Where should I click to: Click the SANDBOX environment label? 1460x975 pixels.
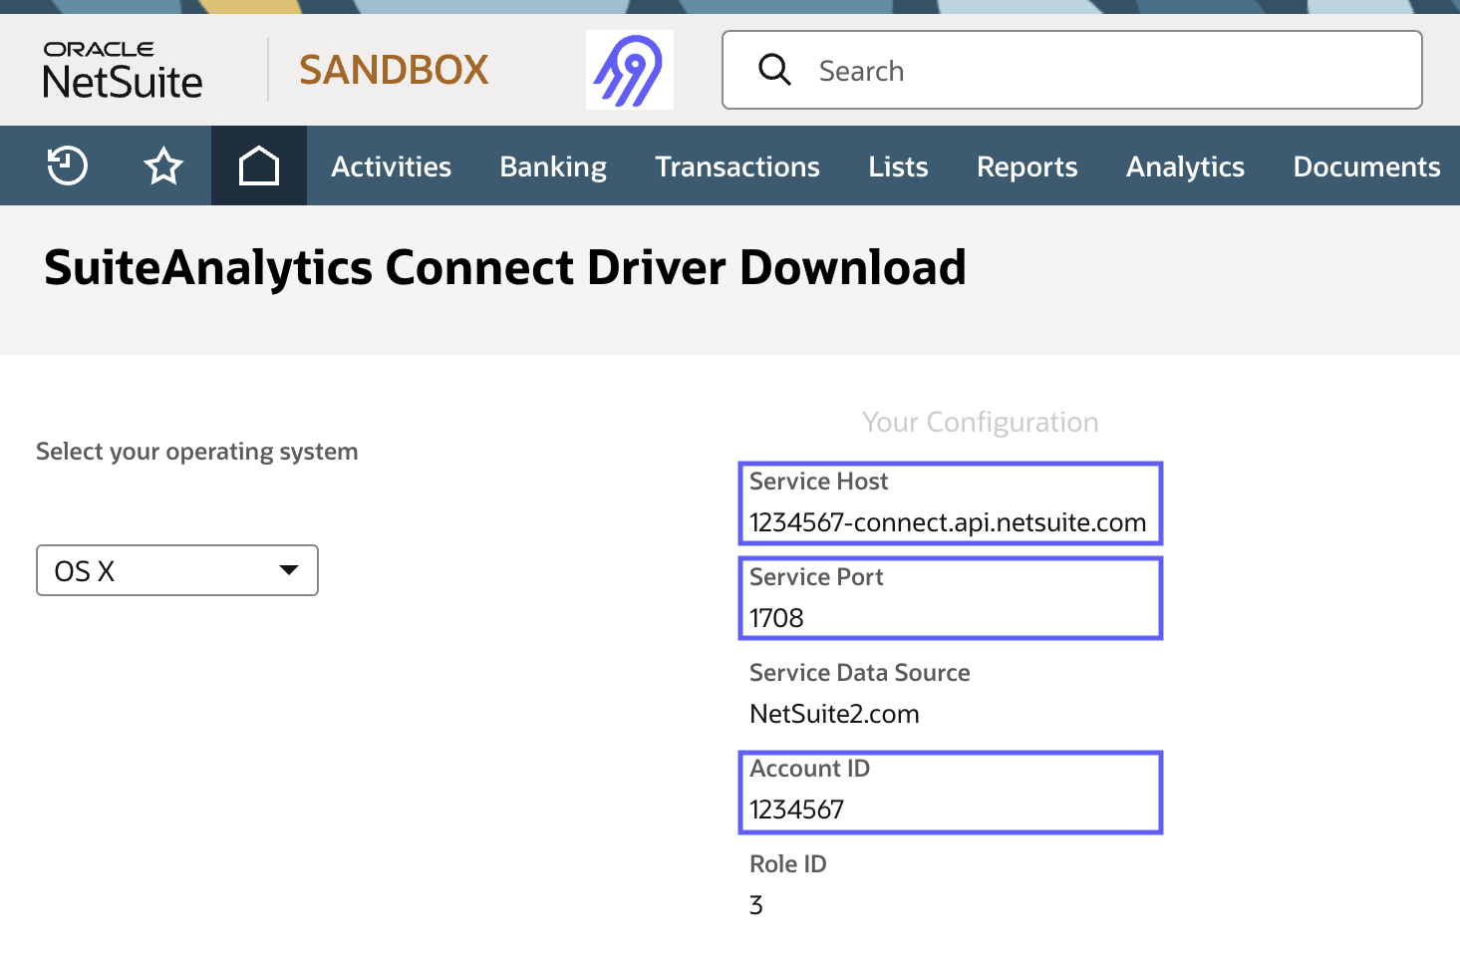pos(394,70)
